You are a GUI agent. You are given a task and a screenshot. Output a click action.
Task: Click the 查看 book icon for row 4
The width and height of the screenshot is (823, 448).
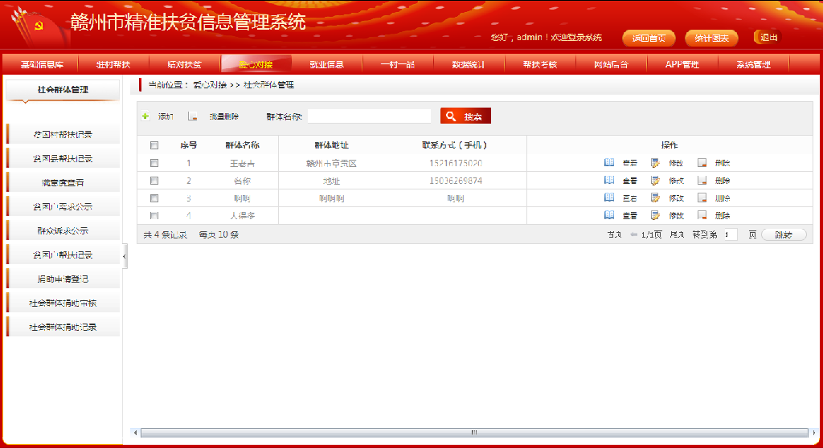click(x=609, y=215)
